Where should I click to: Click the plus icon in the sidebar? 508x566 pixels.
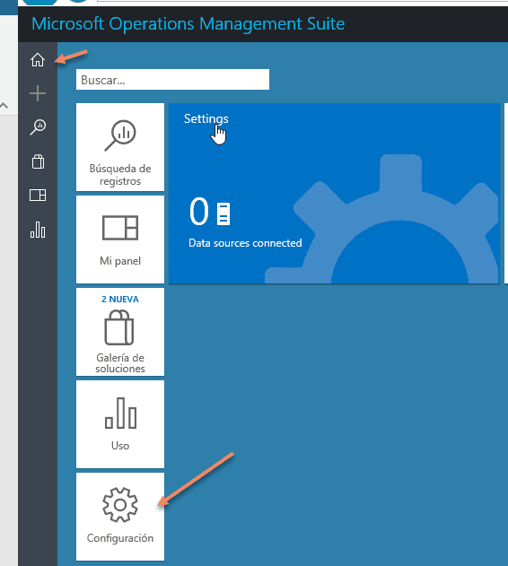tap(38, 93)
